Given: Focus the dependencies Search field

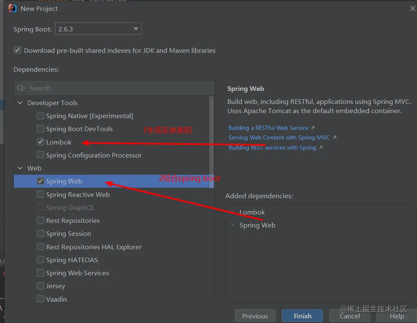Looking at the screenshot, I should point(114,88).
